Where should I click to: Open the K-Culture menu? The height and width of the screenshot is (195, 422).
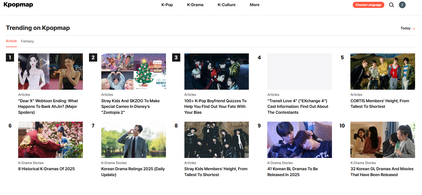[226, 5]
